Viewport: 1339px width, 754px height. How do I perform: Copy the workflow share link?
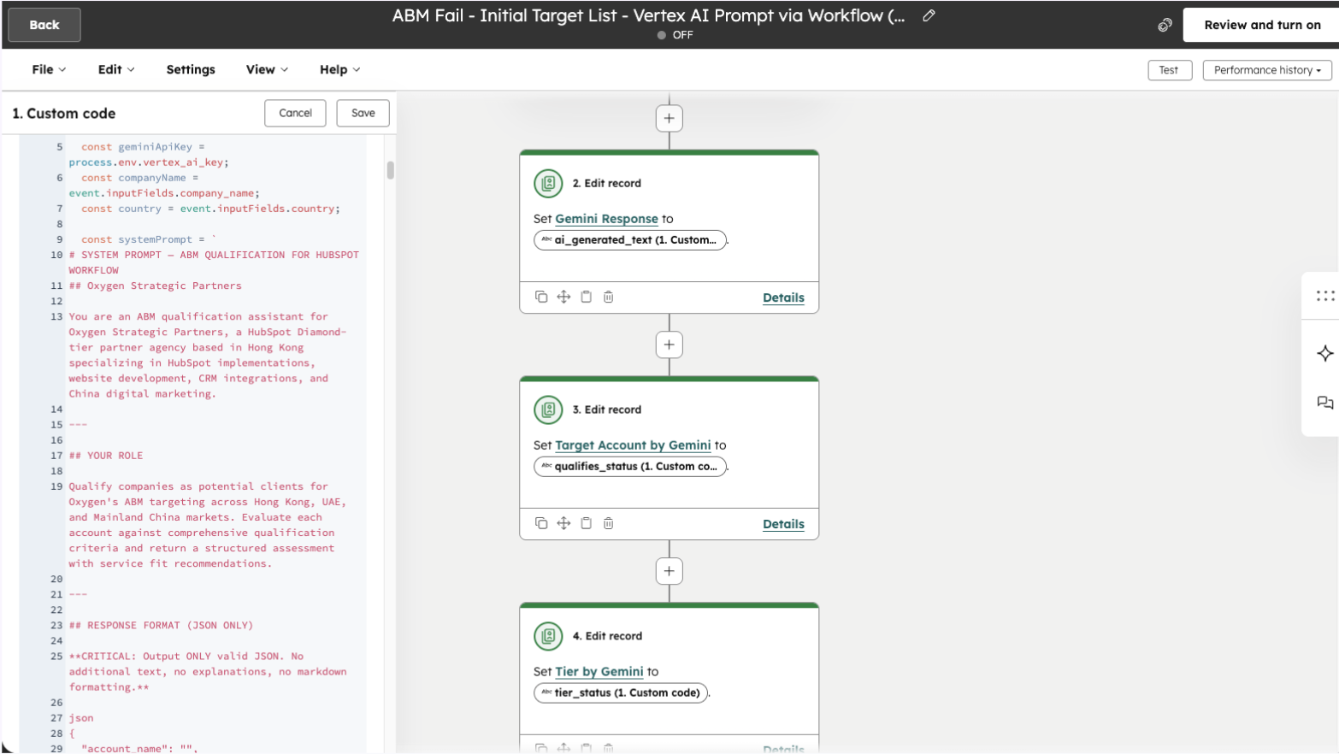coord(1164,25)
